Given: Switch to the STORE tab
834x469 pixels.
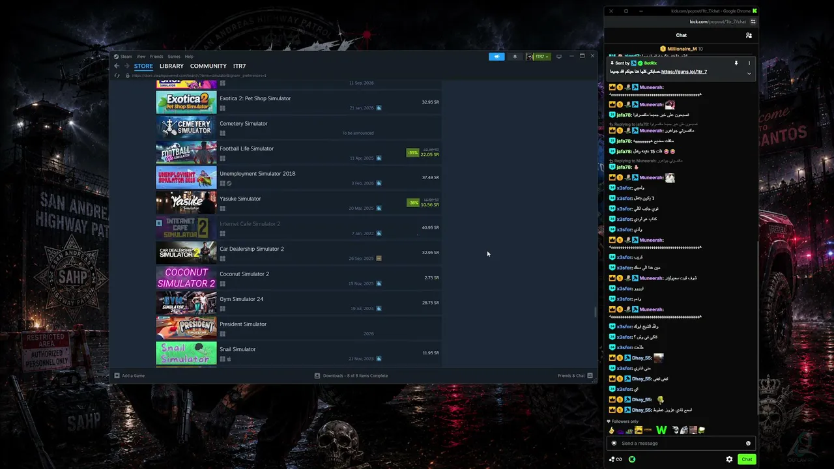Looking at the screenshot, I should click(x=143, y=66).
